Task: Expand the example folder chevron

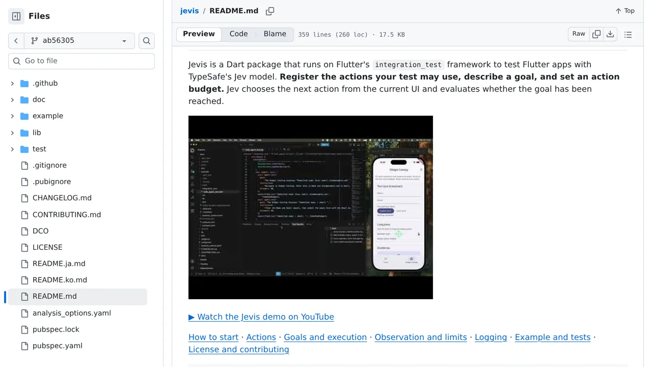Action: coord(12,116)
